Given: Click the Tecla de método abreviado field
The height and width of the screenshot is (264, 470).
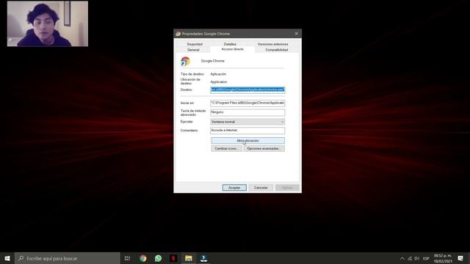Looking at the screenshot, I should pos(247,112).
